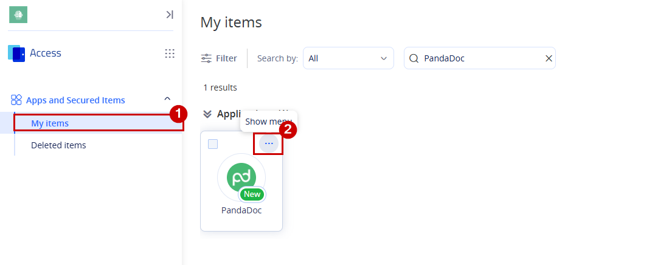Click inside the PandaDoc search field

(480, 58)
